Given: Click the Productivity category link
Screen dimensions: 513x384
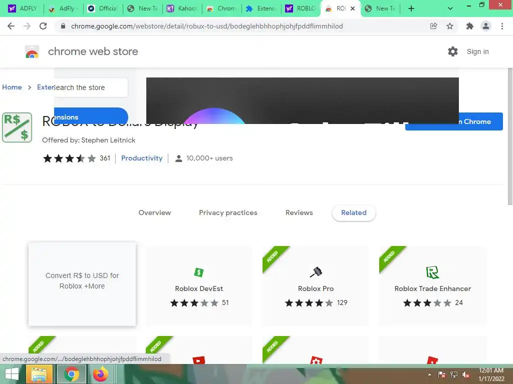Looking at the screenshot, I should pyautogui.click(x=142, y=158).
